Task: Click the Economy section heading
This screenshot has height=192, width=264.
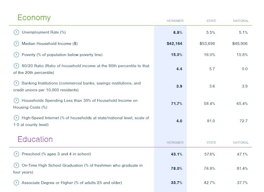Action: coord(34,18)
